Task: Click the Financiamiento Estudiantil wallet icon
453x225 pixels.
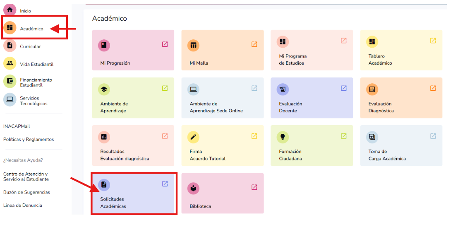Action: (x=10, y=81)
